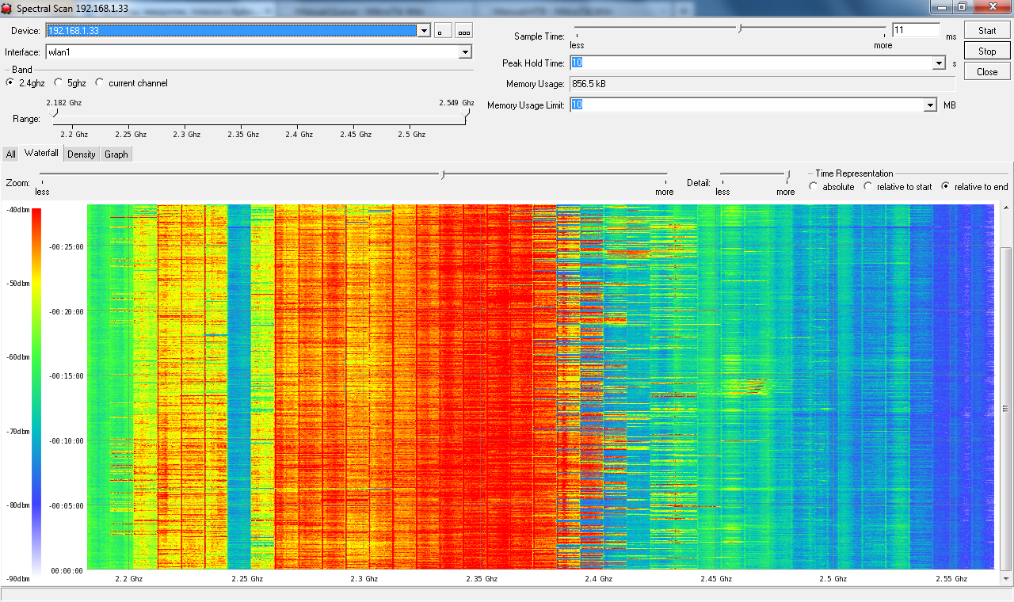
Task: Click the 2.45 Ghz waterfall axis label
Action: (x=716, y=579)
